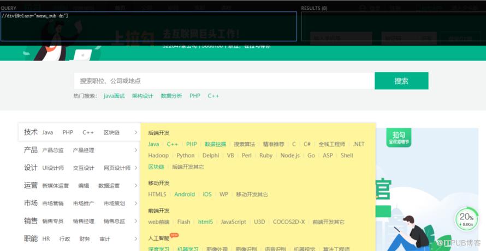Expand the 产品 category arrow

point(136,150)
